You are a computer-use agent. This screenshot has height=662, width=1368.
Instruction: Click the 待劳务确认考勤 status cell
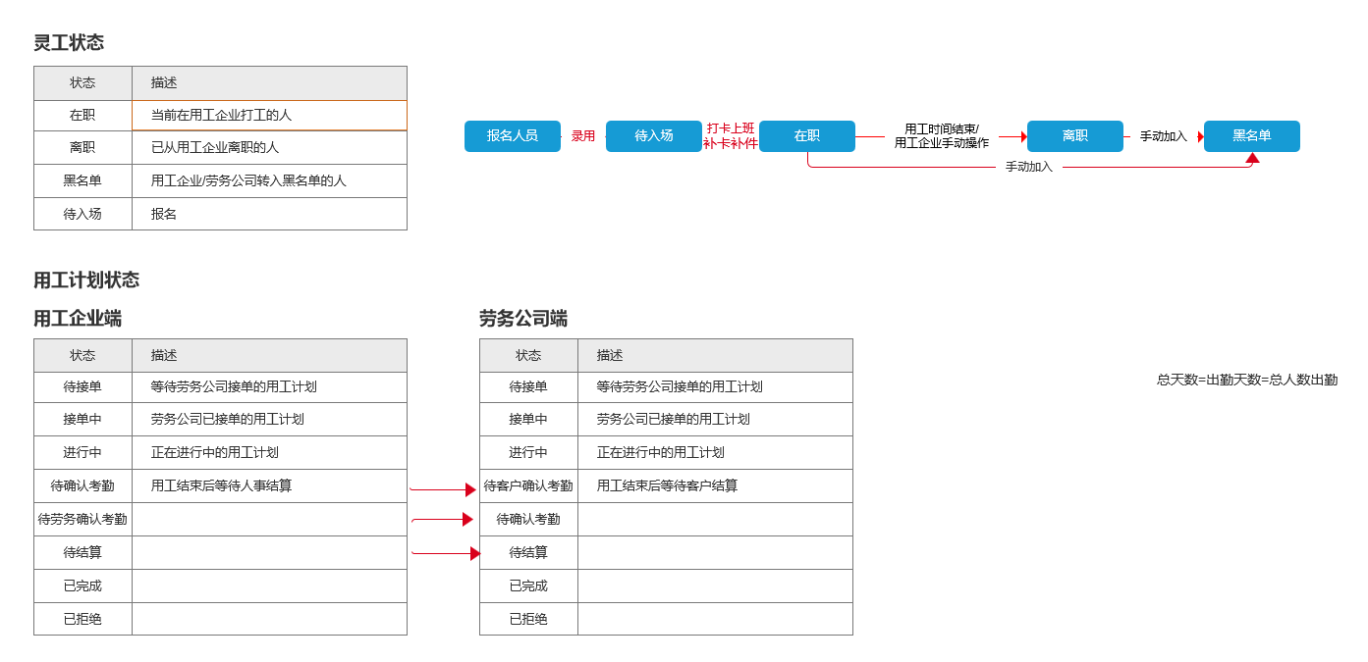82,519
